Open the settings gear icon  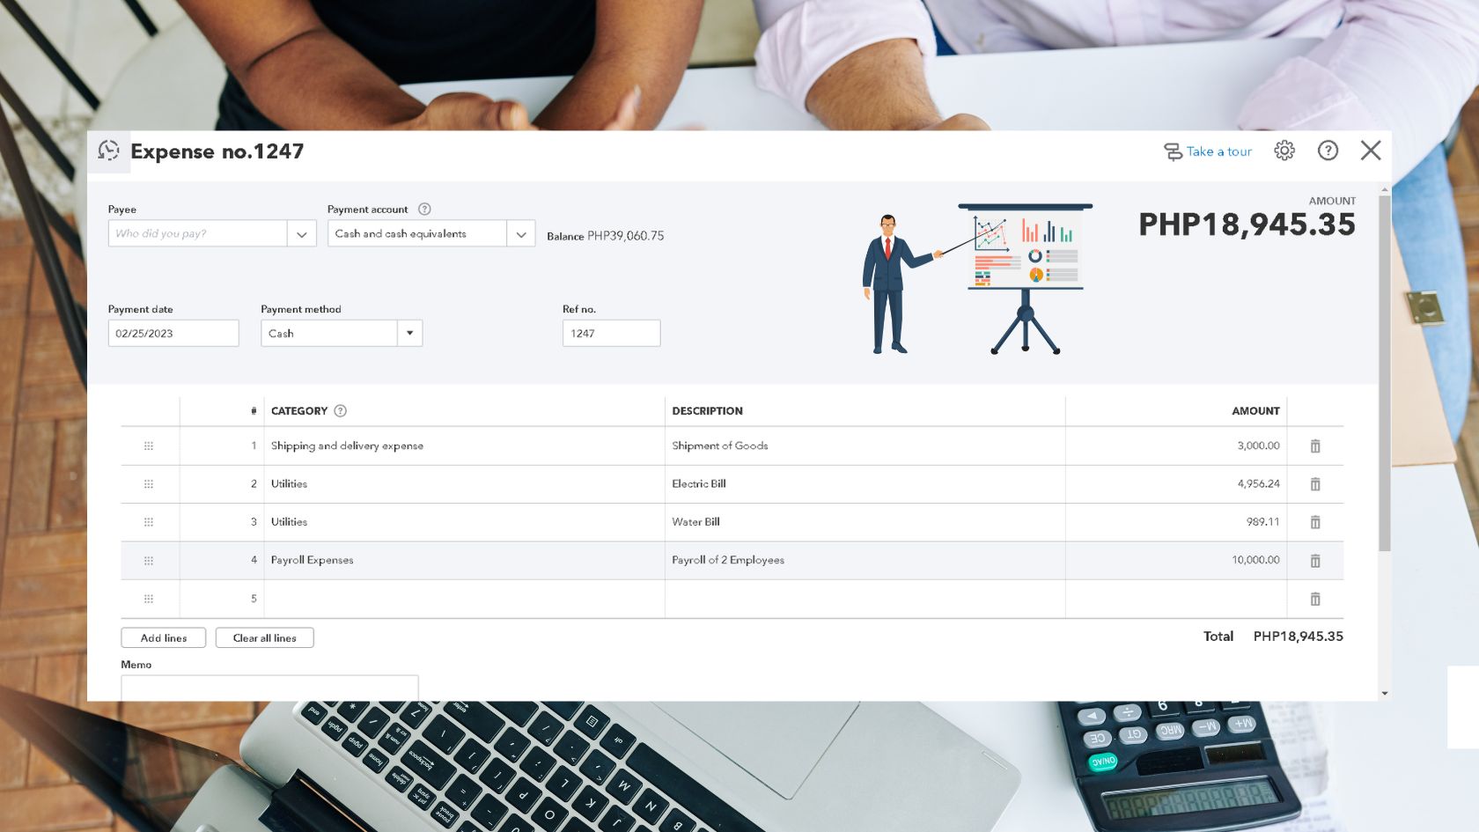tap(1284, 151)
